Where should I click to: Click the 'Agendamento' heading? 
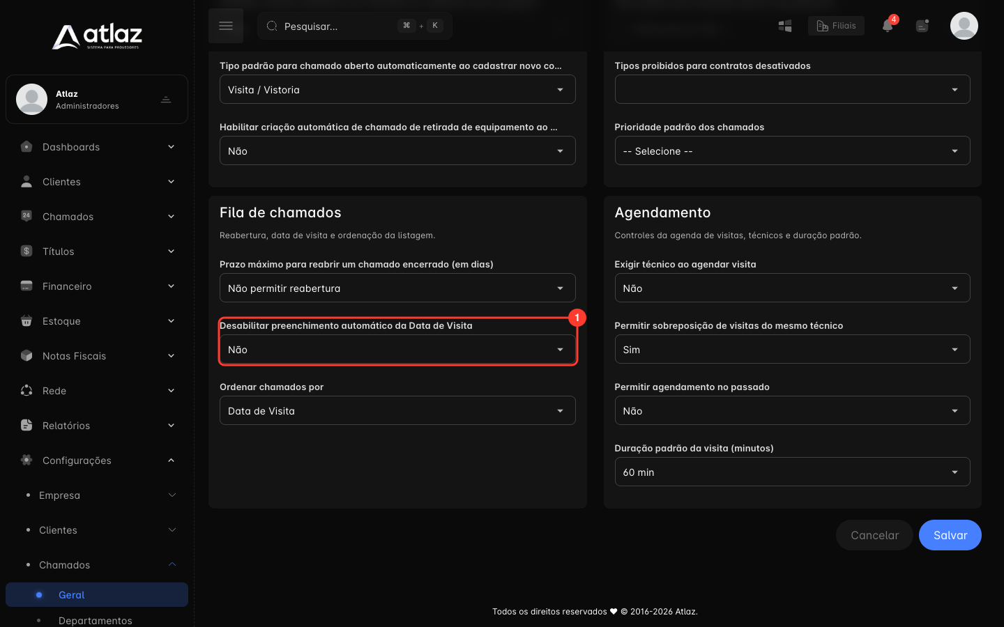[662, 212]
